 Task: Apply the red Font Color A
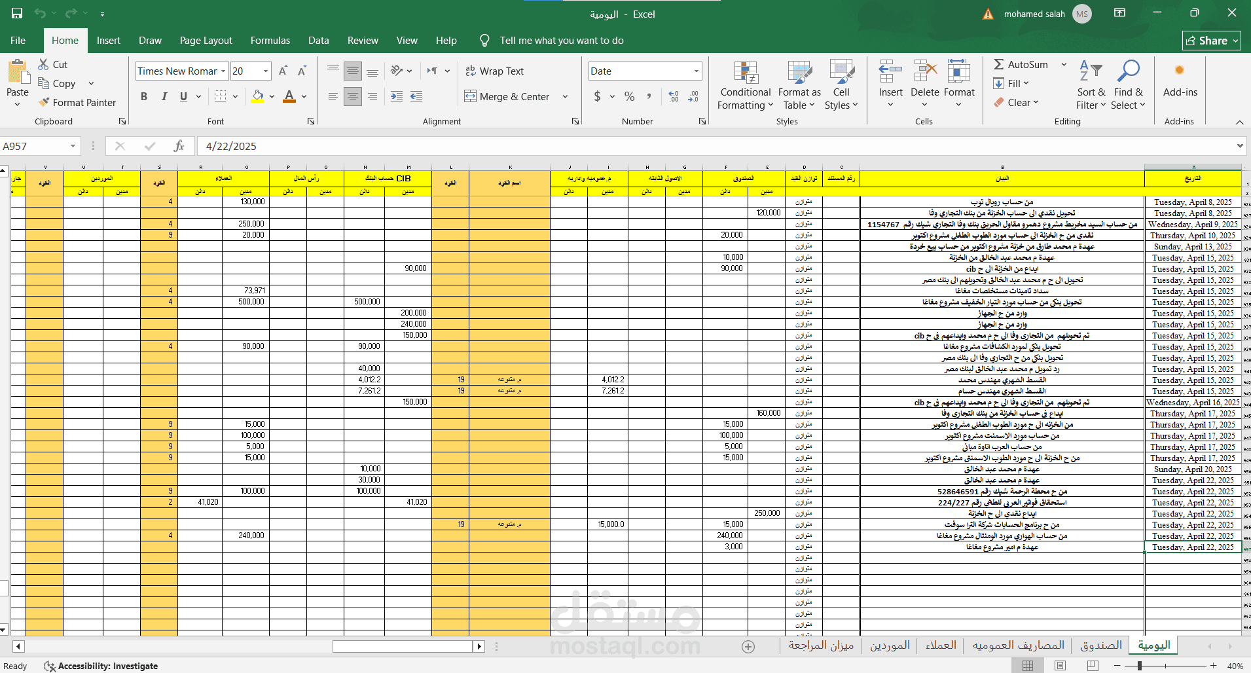click(289, 96)
